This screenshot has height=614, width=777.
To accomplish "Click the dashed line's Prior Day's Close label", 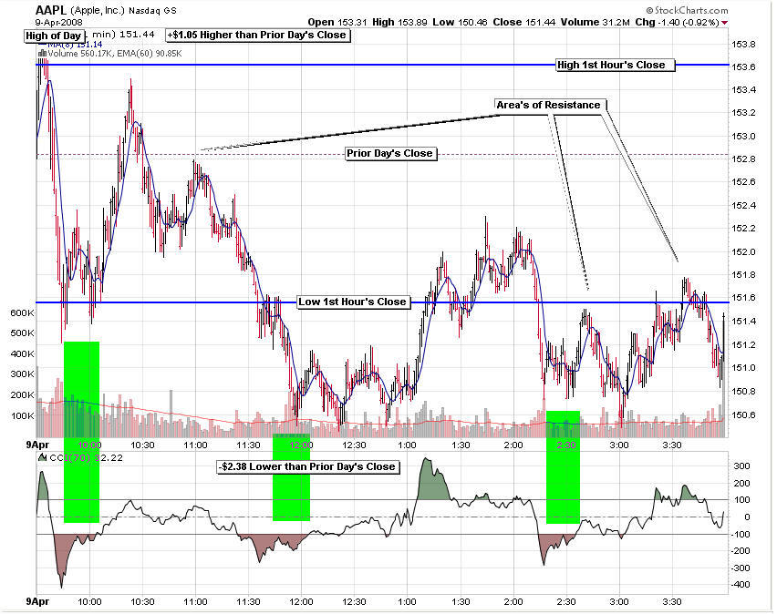I will (x=389, y=153).
